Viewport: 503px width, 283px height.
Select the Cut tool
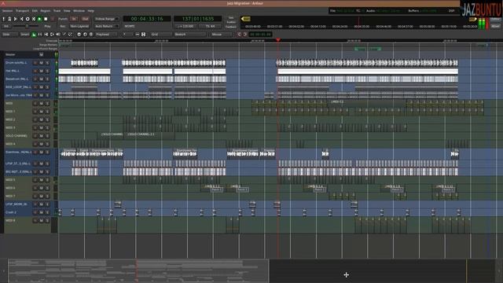(46, 35)
